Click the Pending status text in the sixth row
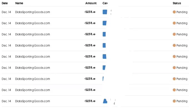Viewport: 189px width, 108px height. [182, 68]
